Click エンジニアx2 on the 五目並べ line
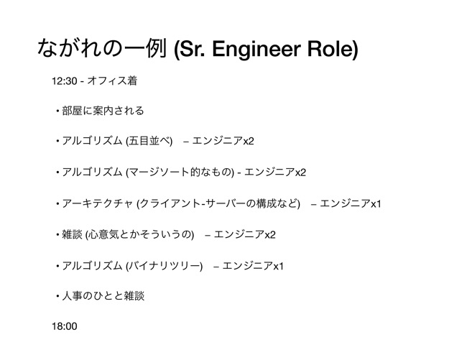The height and width of the screenshot is (350, 467). pyautogui.click(x=223, y=142)
